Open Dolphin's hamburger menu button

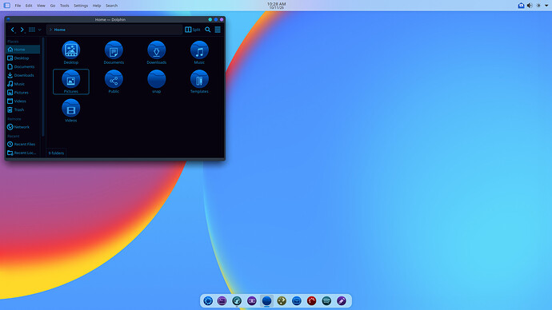pyautogui.click(x=218, y=30)
